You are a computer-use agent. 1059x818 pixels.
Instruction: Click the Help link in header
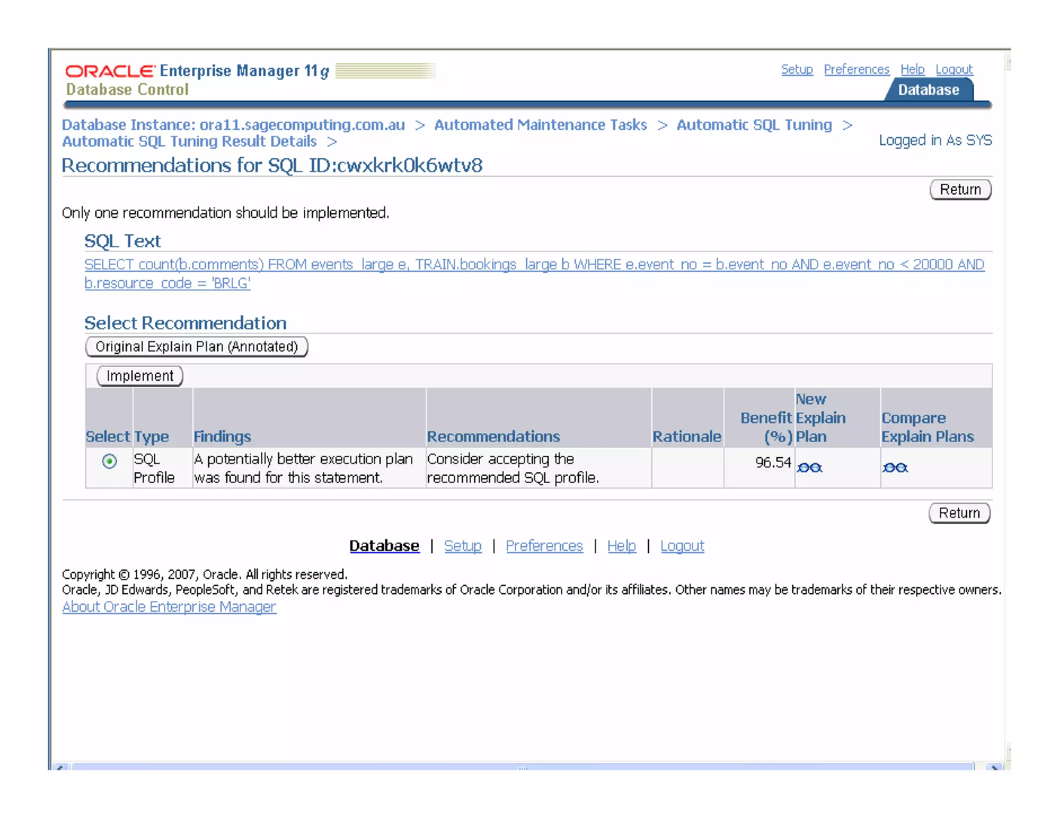click(x=912, y=69)
